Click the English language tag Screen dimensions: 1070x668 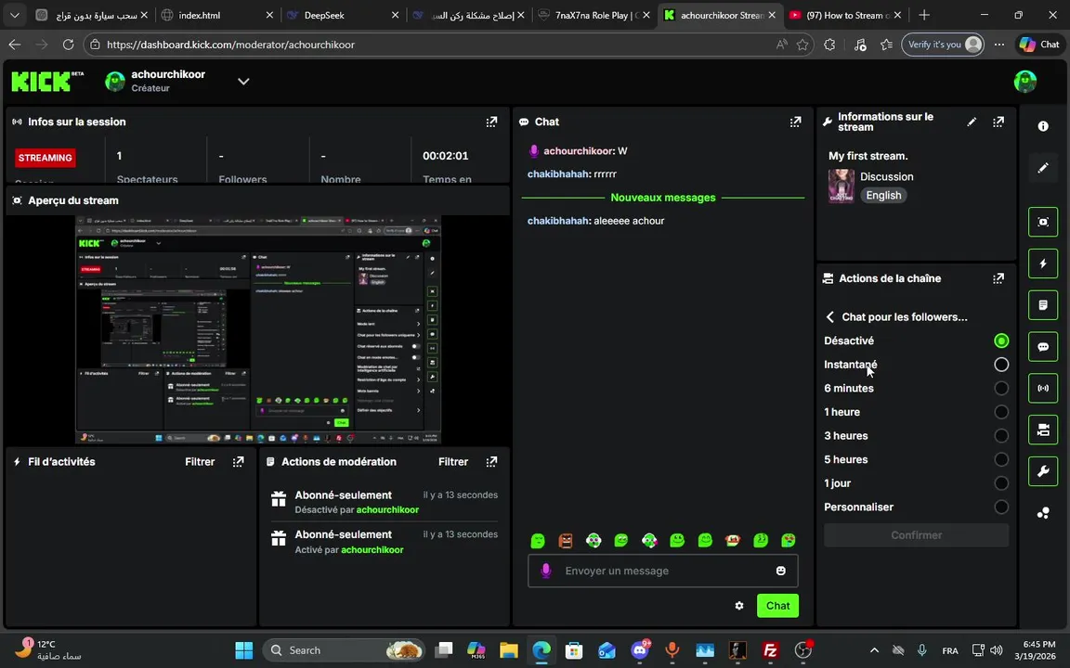coord(883,196)
